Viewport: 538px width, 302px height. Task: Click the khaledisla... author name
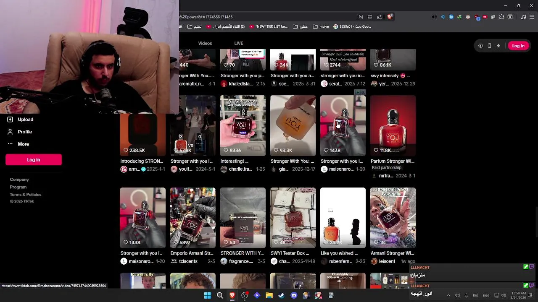(240, 84)
